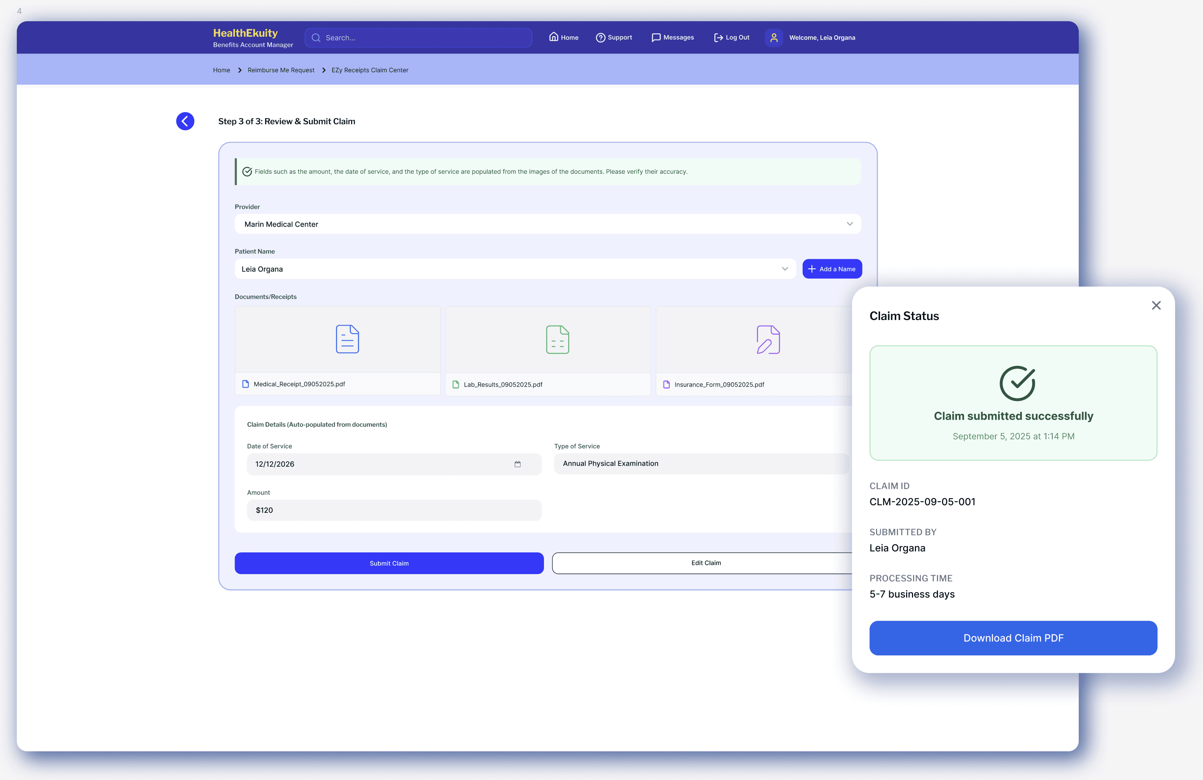Screen dimensions: 1203x780
Task: Click the Download Claim PDF button
Action: (1013, 638)
